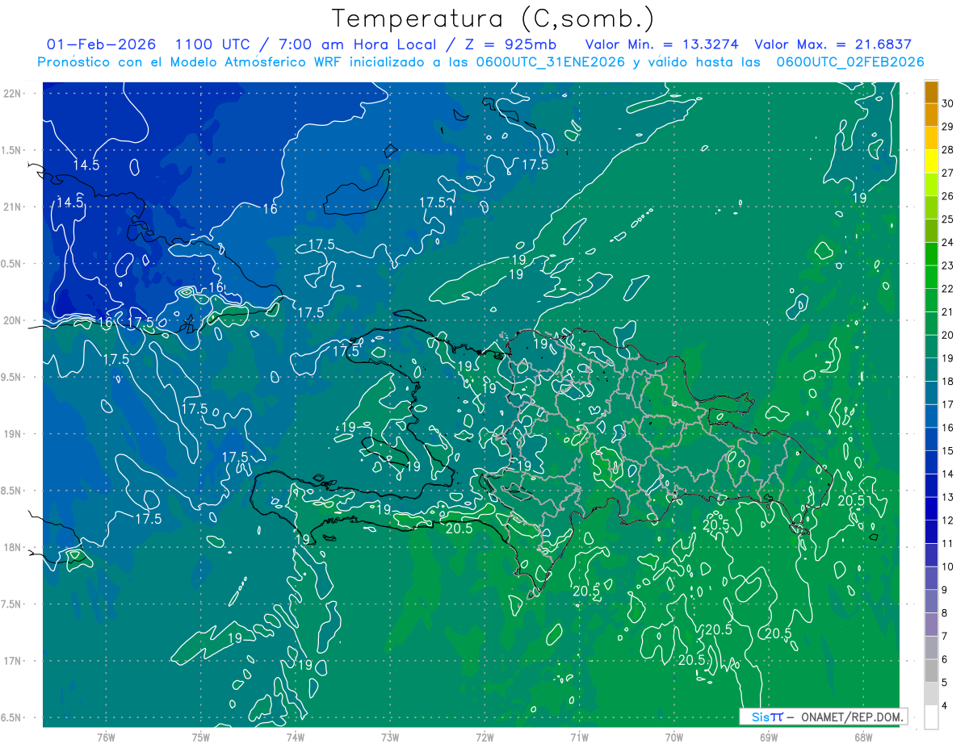969x748 pixels.
Task: Select Valor Min. = 13.3274 text
Action: click(x=661, y=44)
